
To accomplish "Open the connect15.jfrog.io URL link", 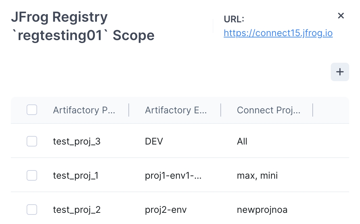I will (278, 33).
